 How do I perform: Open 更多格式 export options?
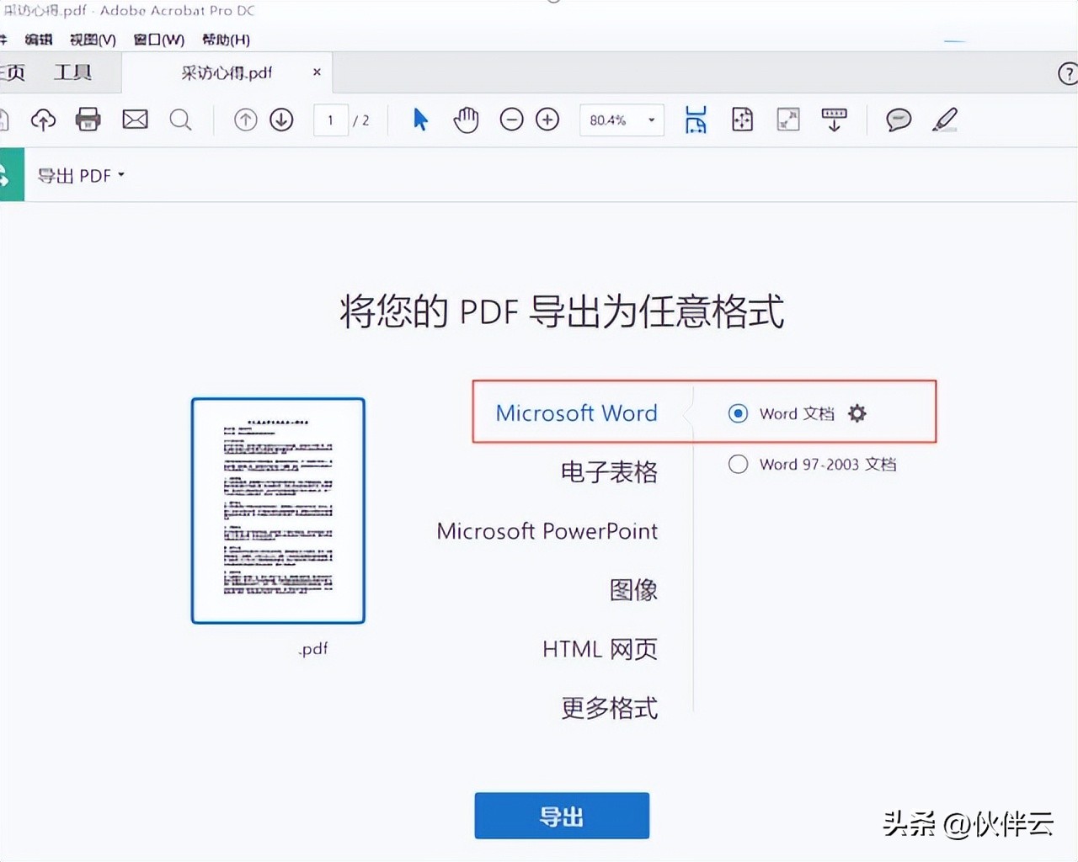(x=609, y=708)
